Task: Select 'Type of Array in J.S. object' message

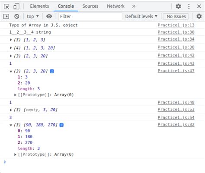Action: click(x=43, y=25)
